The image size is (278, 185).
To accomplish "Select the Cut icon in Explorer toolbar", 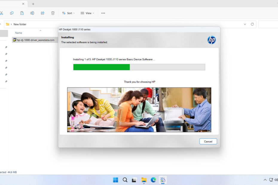I will (2, 13).
